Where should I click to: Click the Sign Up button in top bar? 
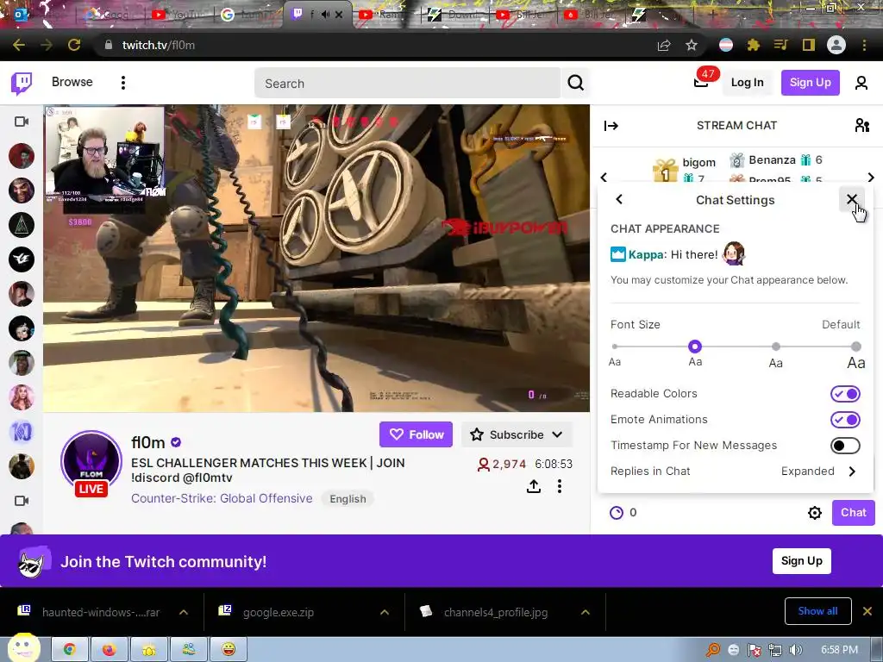[x=810, y=83]
